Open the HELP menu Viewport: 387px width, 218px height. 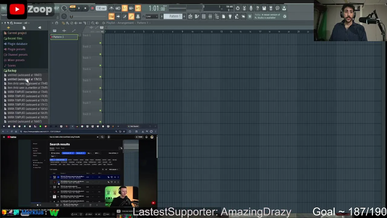pyautogui.click(x=56, y=8)
